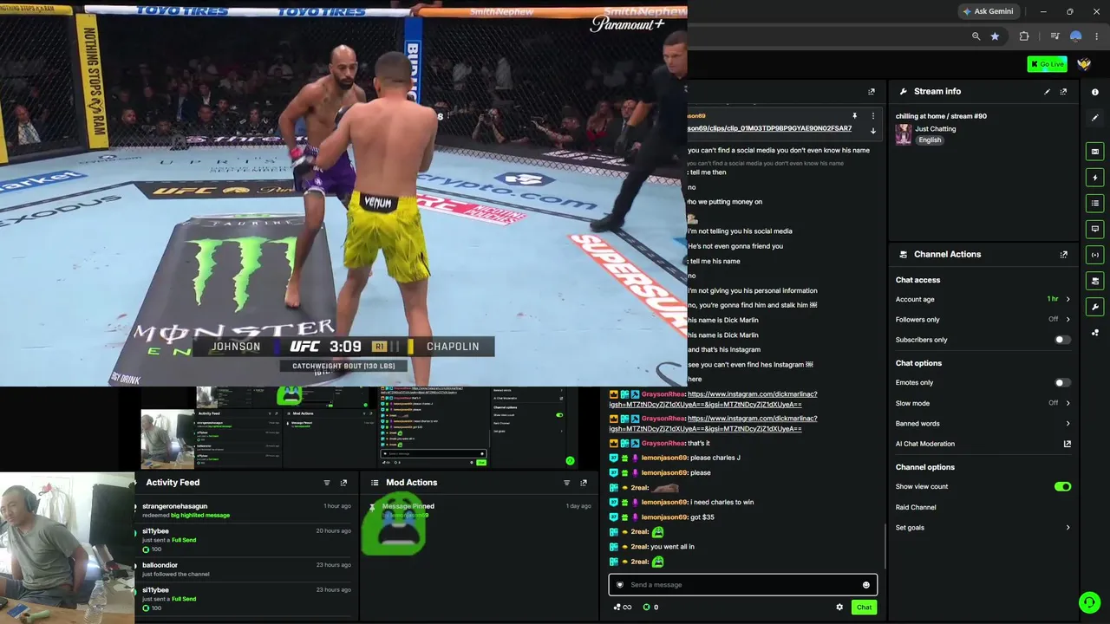Image resolution: width=1110 pixels, height=624 pixels.
Task: Open the emoji picker in chat input
Action: coord(865,585)
